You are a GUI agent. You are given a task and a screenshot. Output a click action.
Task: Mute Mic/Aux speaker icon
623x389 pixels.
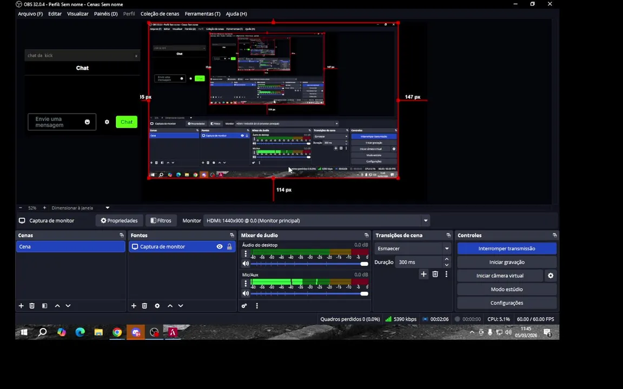pos(246,293)
